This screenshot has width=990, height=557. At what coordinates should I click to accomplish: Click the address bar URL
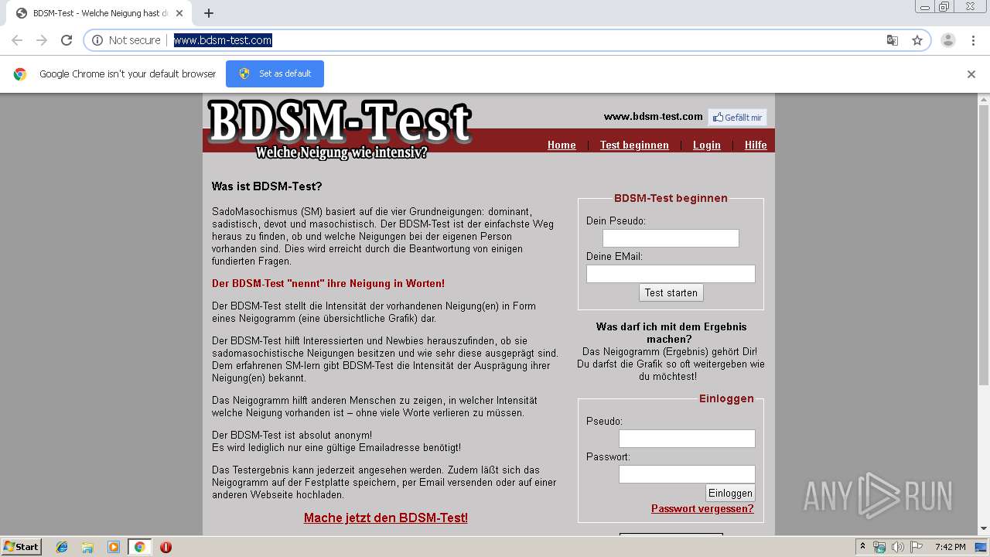[x=223, y=40]
